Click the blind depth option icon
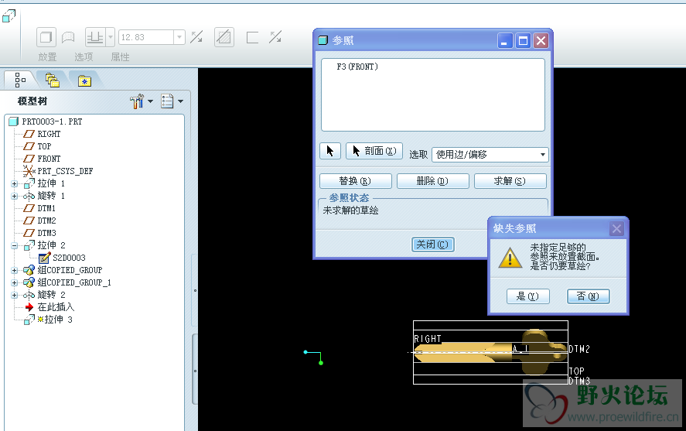Screen dimensions: 686x431 tap(95, 37)
